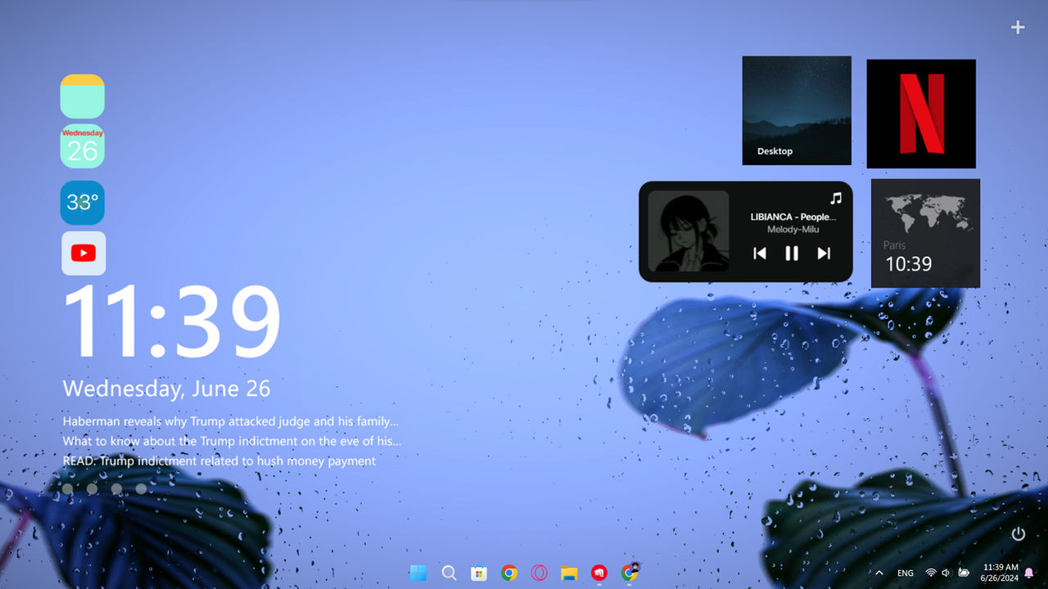Read the hush money payment headline

(x=219, y=461)
